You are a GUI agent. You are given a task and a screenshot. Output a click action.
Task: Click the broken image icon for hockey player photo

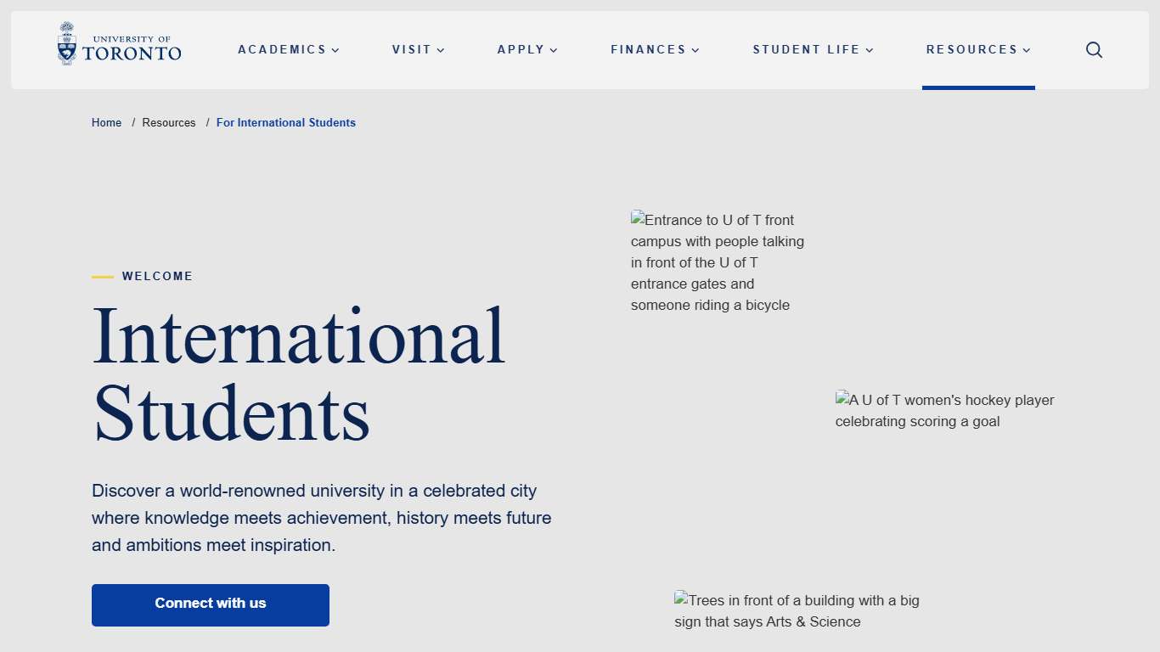click(x=841, y=399)
